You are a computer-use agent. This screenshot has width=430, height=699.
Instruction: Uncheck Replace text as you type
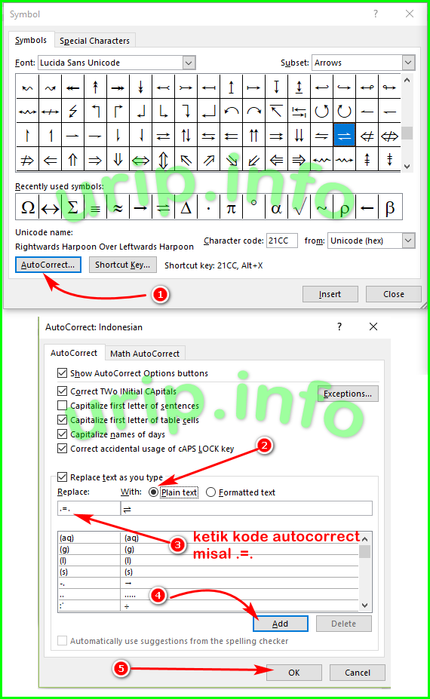tap(63, 477)
